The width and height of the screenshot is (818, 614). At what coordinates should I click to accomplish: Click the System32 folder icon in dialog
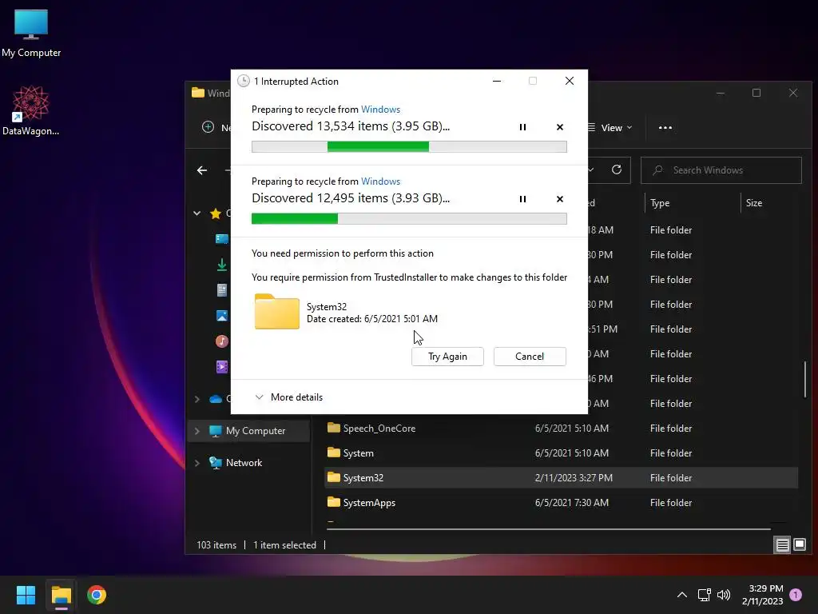pyautogui.click(x=276, y=312)
